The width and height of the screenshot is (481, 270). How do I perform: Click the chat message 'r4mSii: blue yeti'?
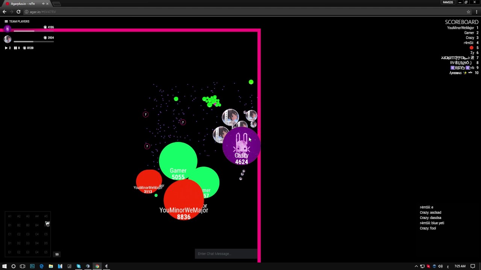[432, 223]
